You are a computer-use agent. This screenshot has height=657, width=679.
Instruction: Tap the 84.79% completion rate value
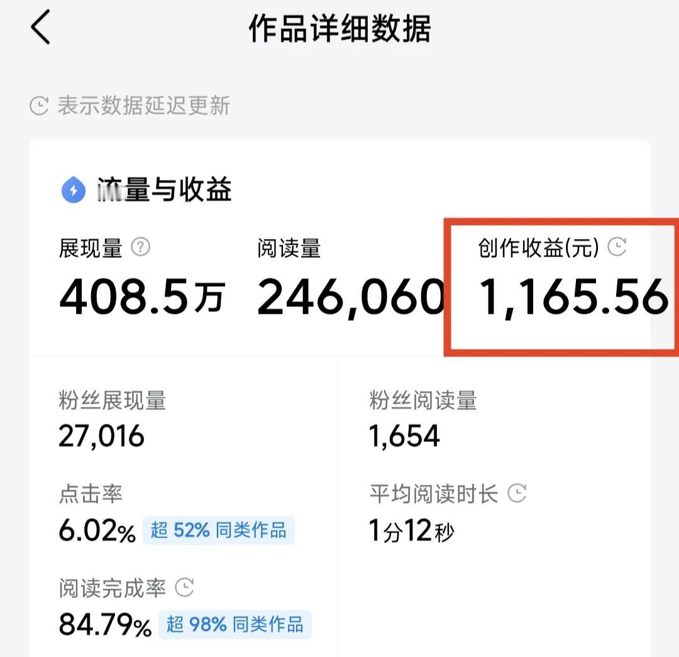(105, 624)
